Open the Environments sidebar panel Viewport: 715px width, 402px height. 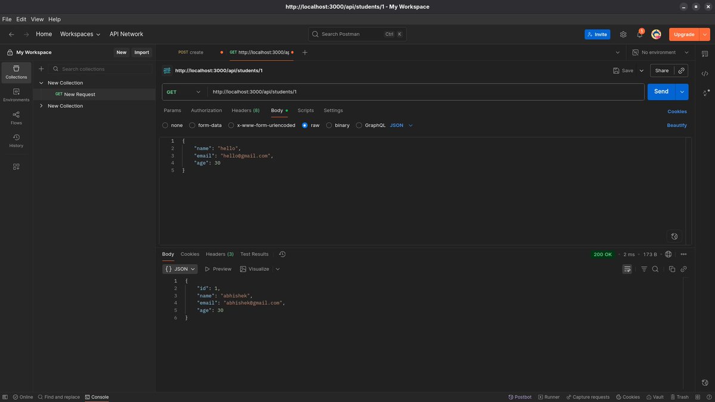pyautogui.click(x=16, y=95)
